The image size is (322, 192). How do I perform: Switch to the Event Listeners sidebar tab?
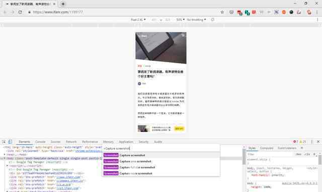[287, 148]
